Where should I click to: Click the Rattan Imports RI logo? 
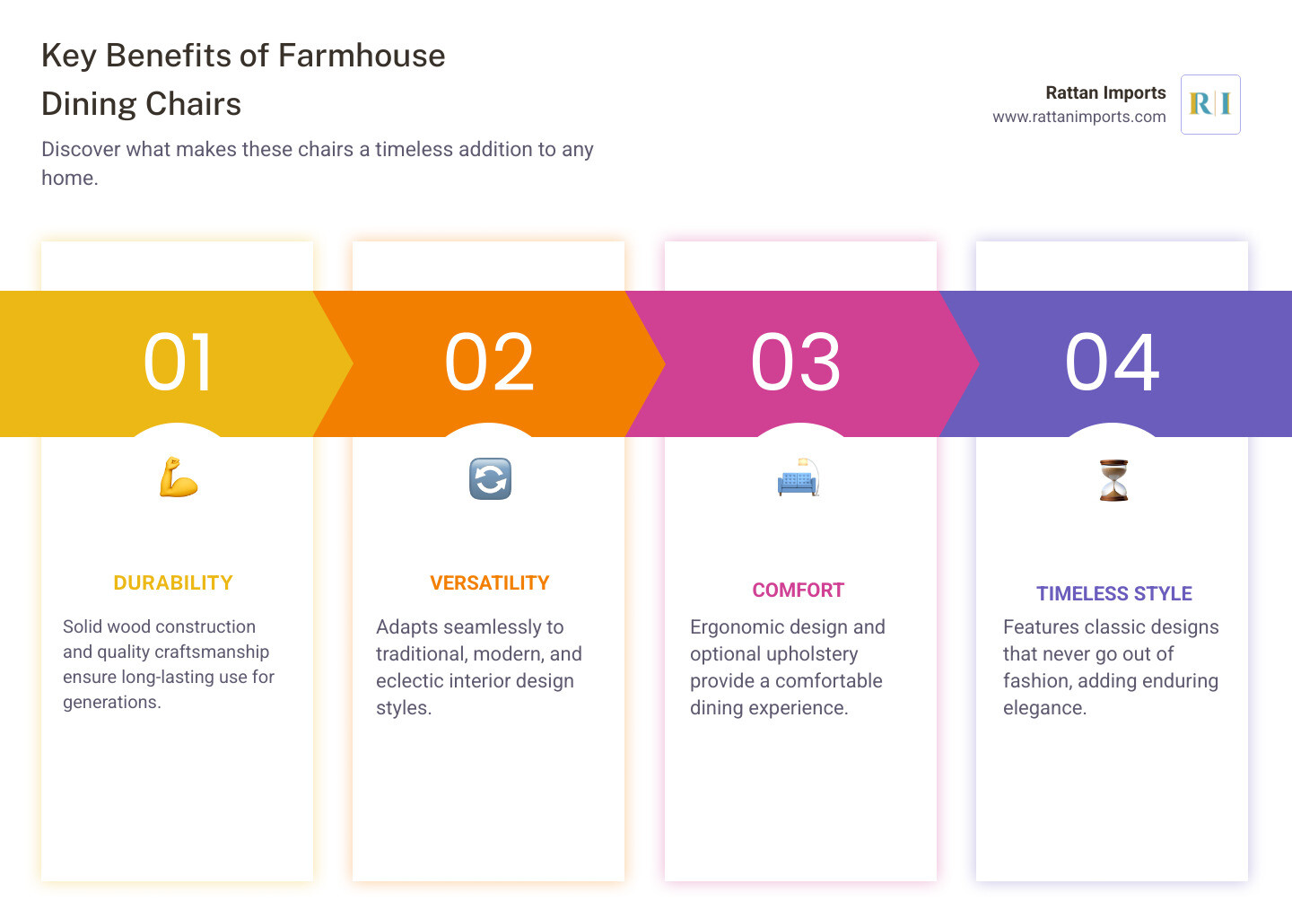(x=1210, y=105)
